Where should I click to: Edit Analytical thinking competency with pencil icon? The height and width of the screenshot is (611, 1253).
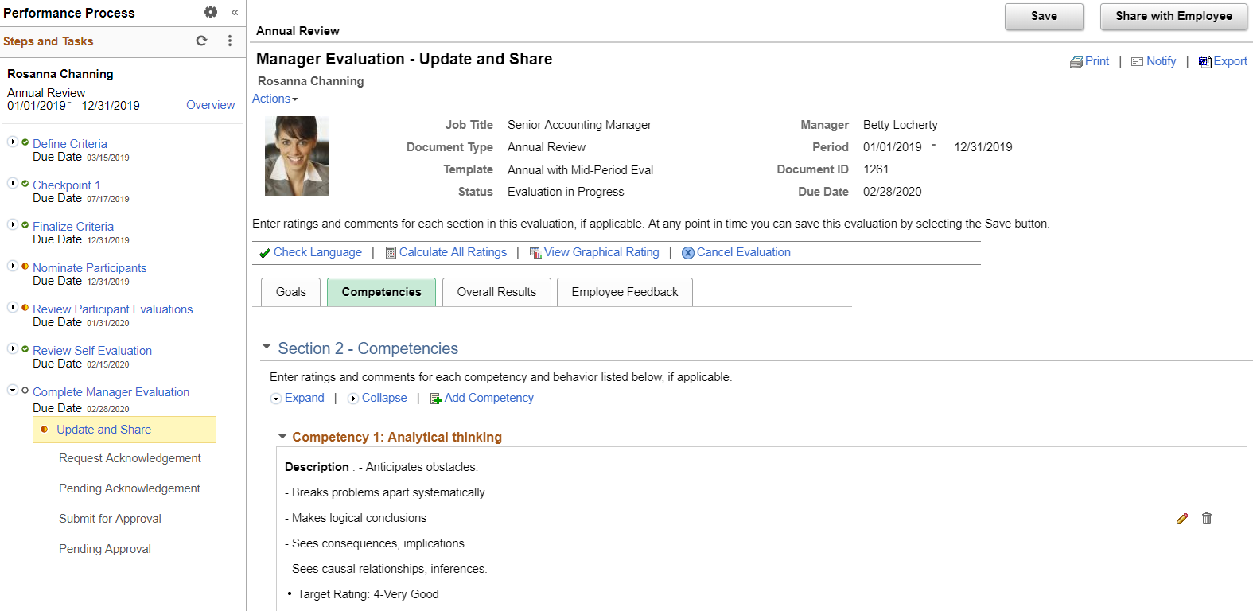pyautogui.click(x=1182, y=519)
